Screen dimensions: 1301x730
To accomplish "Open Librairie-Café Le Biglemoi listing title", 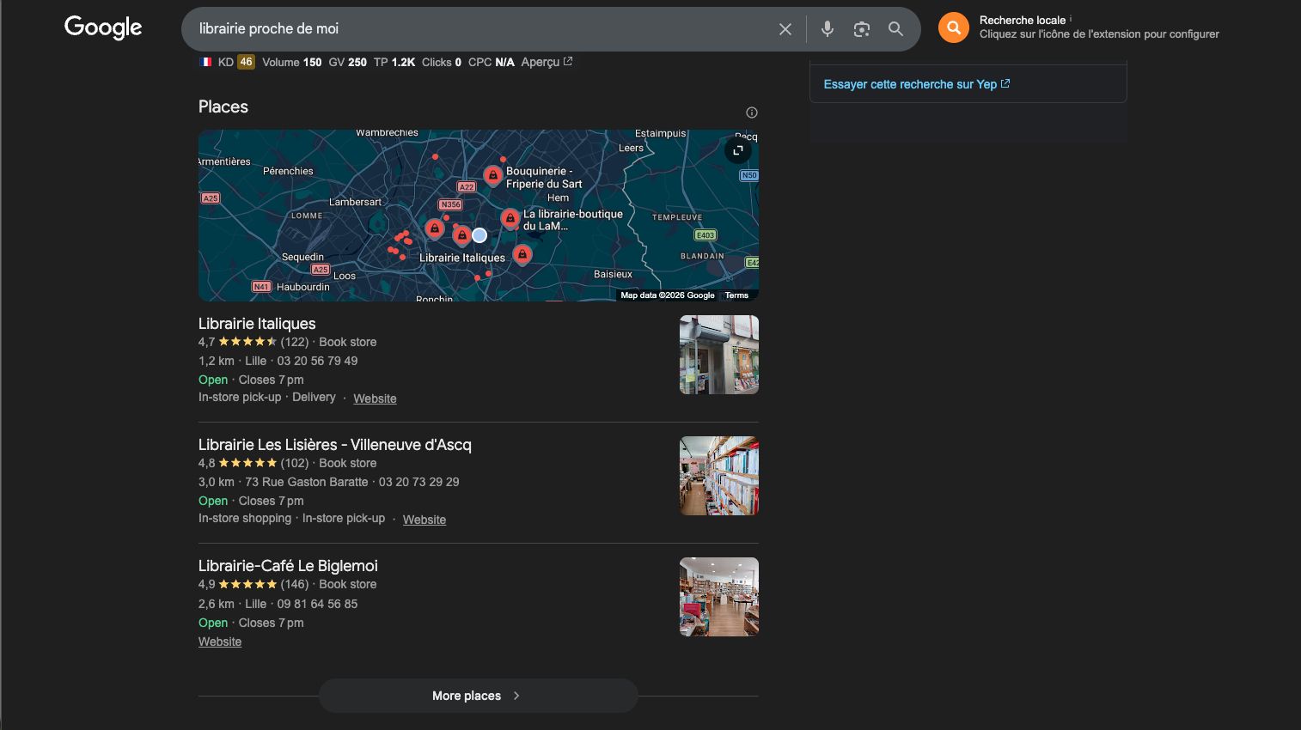I will tap(288, 566).
